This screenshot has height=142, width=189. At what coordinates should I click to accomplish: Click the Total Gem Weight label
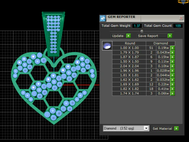tap(116, 26)
